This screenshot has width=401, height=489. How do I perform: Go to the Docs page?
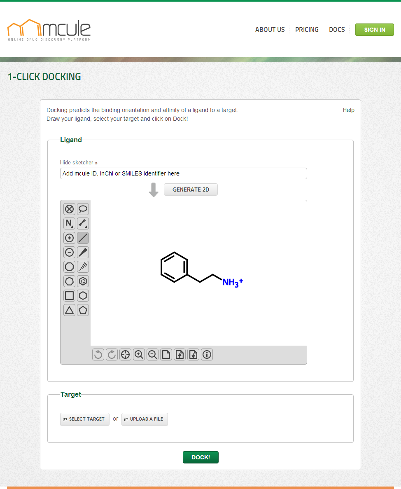pyautogui.click(x=337, y=30)
